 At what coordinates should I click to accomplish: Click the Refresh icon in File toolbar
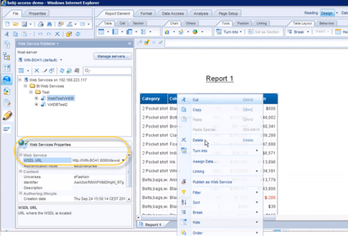coord(78,34)
